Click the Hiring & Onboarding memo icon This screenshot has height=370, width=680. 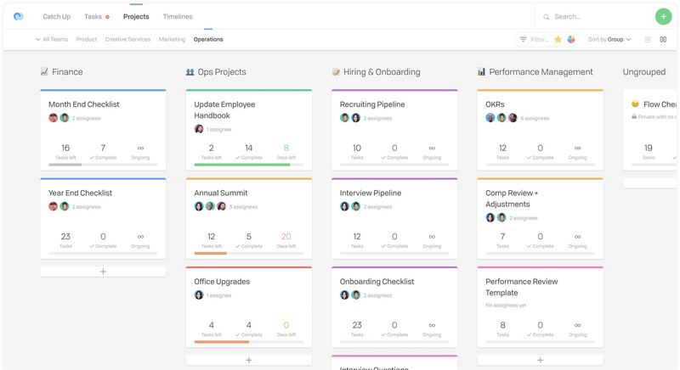pyautogui.click(x=336, y=72)
